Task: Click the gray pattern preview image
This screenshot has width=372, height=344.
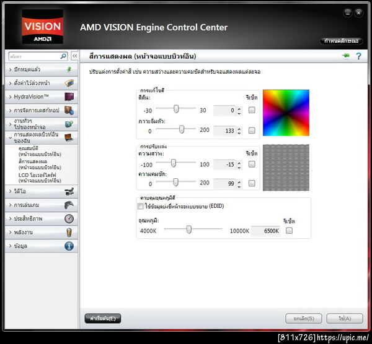Action: [x=286, y=168]
